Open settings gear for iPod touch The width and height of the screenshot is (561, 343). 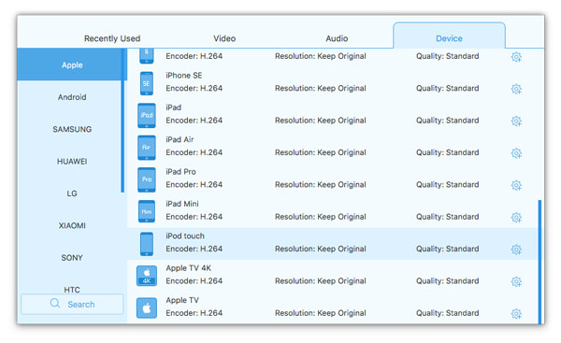(x=516, y=250)
